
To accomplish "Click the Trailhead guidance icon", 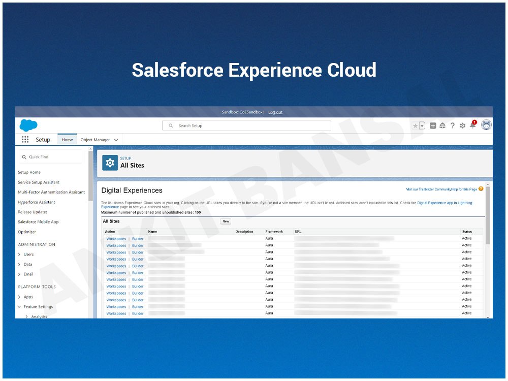I will tap(442, 125).
